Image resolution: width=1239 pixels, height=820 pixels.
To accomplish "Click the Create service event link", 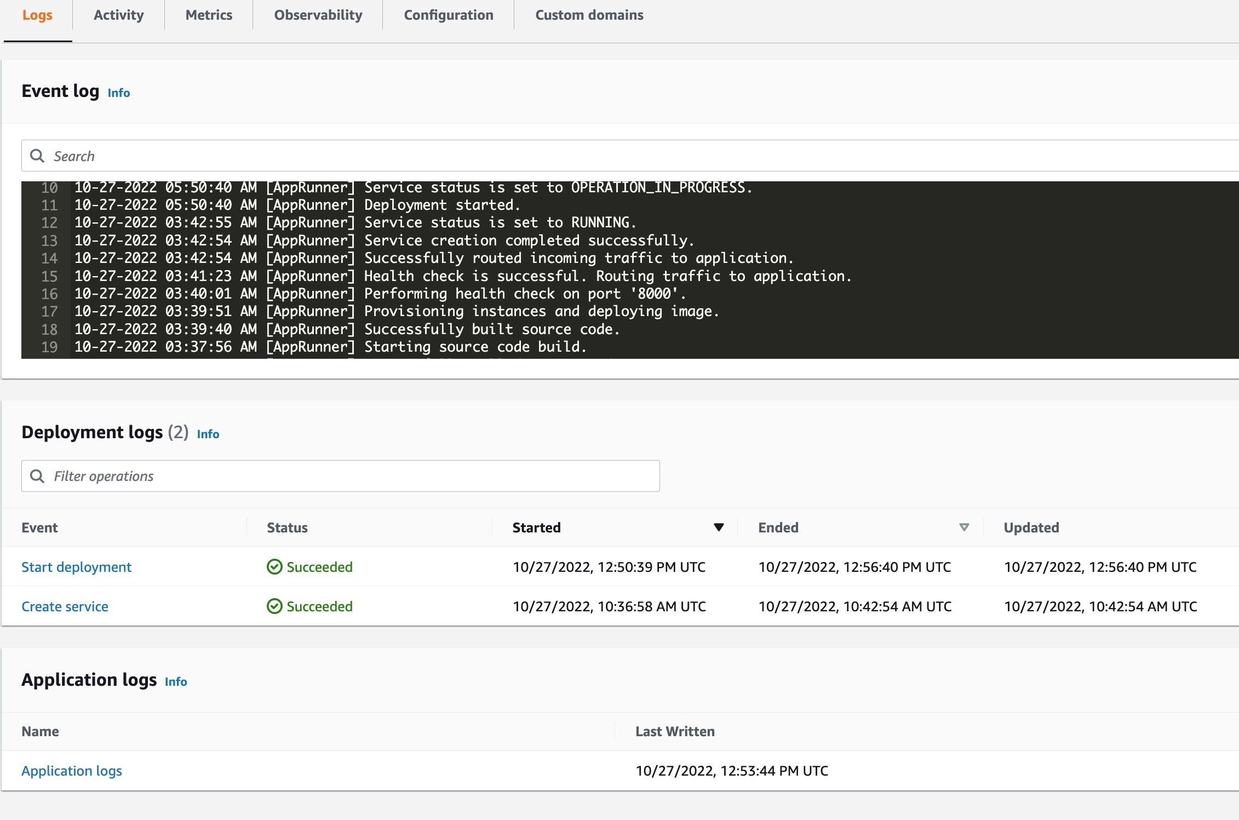I will pyautogui.click(x=64, y=606).
